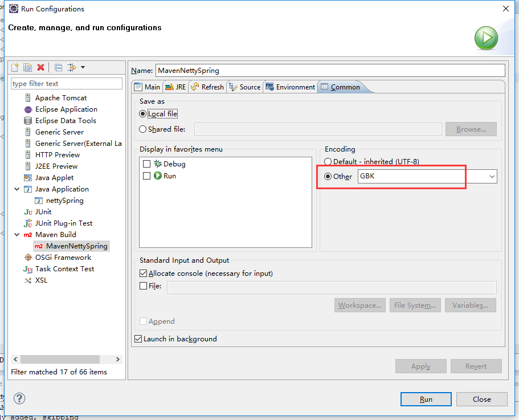
Task: Enable Debug in the favorites menu
Action: (145, 164)
